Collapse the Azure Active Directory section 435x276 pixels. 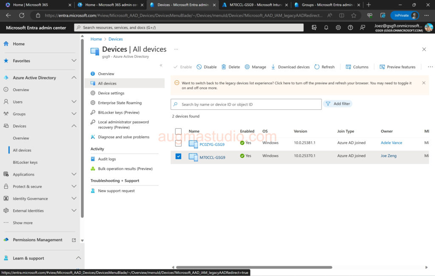pyautogui.click(x=74, y=78)
